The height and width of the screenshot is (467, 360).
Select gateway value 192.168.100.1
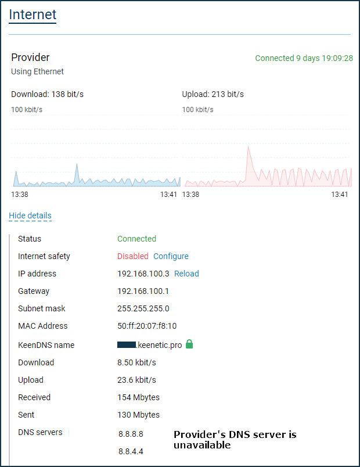click(143, 291)
